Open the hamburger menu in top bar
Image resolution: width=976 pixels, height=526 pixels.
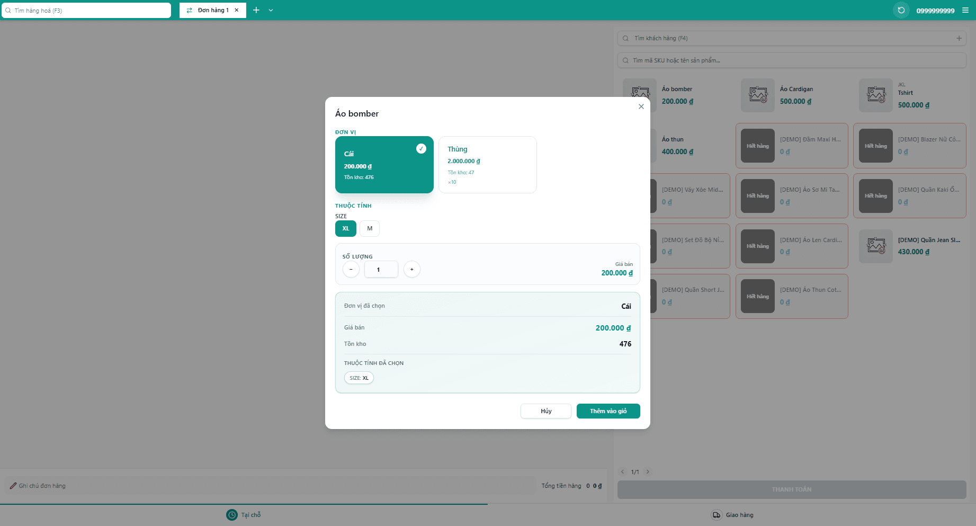[x=965, y=10]
